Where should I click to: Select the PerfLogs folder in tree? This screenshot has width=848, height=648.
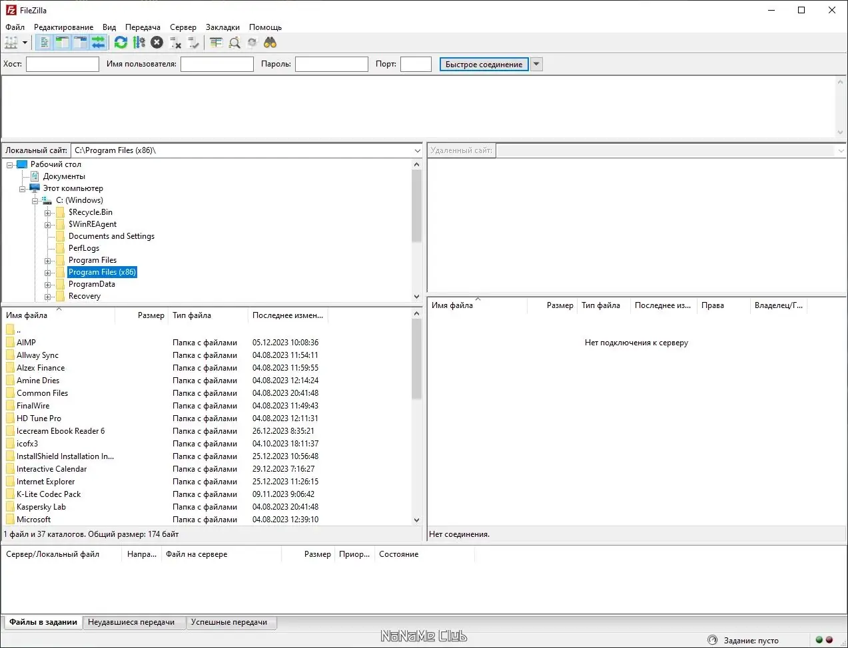tap(84, 248)
